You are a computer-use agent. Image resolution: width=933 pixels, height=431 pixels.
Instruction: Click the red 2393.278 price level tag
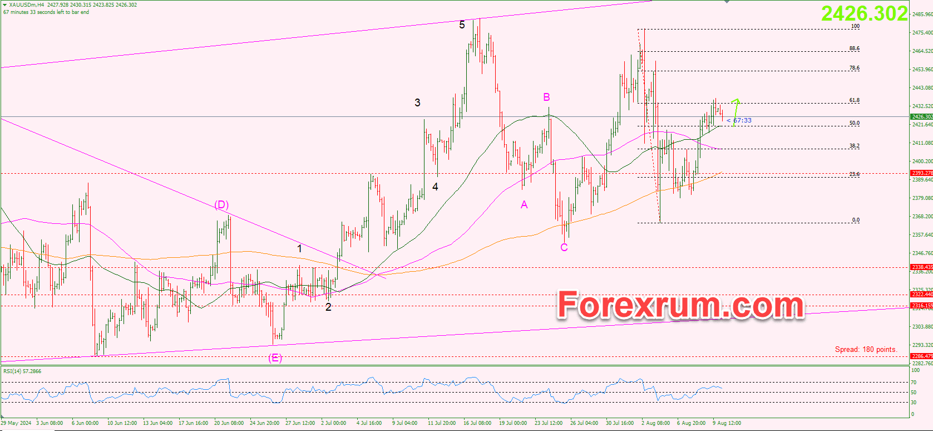[x=921, y=173]
